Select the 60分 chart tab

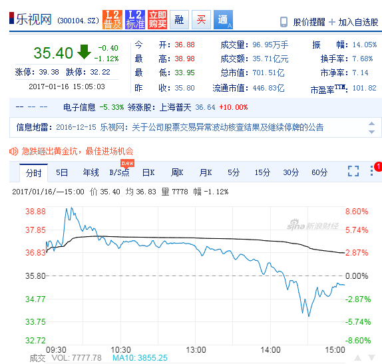319,173
